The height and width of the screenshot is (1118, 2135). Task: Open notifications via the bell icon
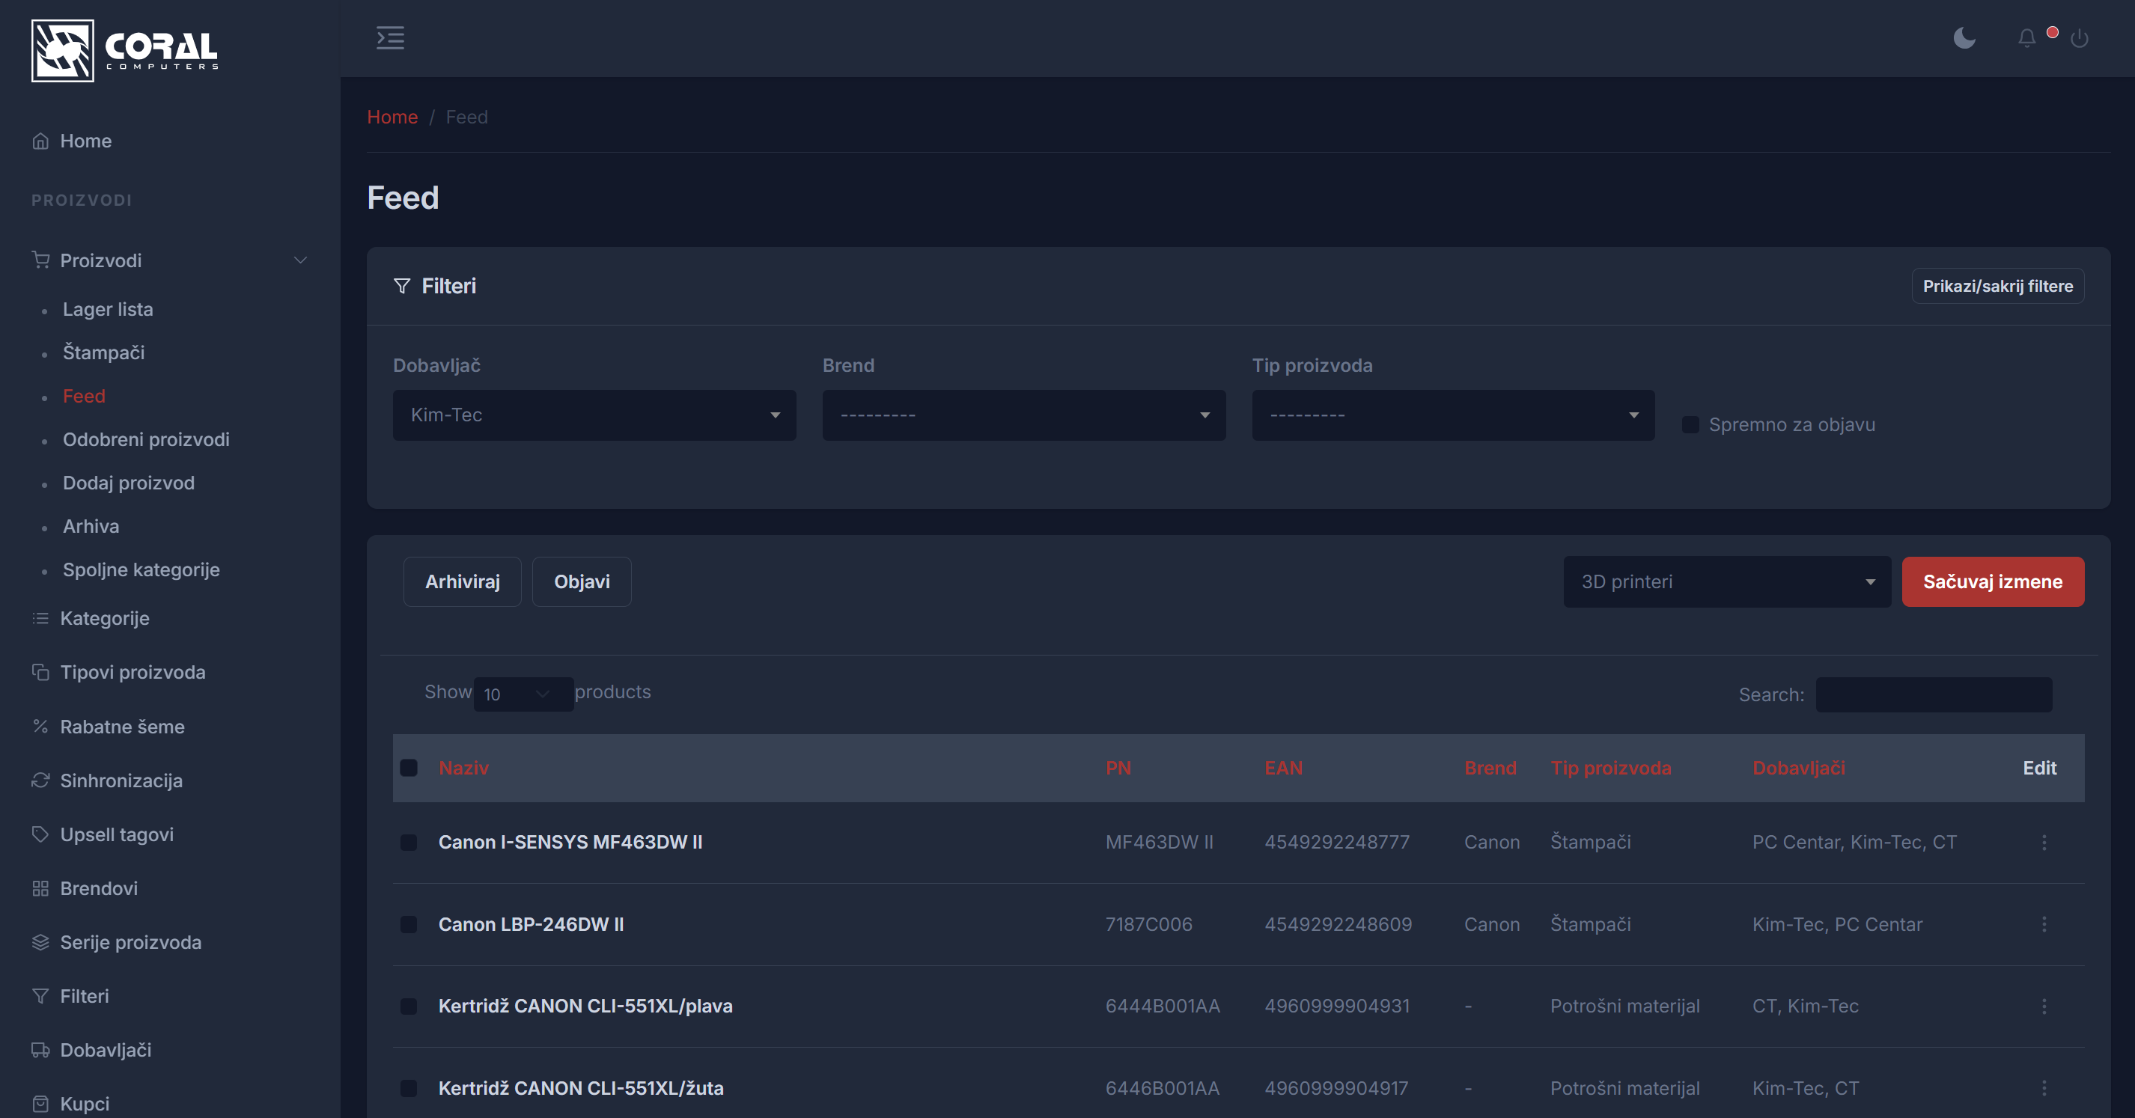click(2026, 37)
